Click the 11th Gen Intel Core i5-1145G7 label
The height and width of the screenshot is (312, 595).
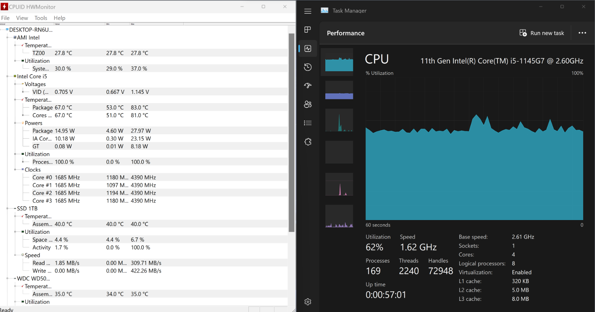(502, 61)
